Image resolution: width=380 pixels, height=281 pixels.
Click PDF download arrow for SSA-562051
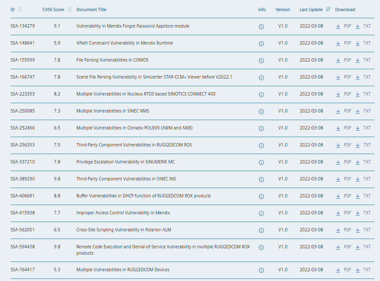coord(338,230)
